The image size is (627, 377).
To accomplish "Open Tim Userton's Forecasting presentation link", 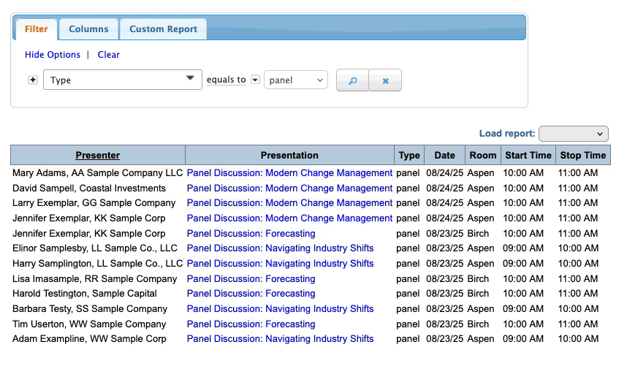I will coord(251,324).
